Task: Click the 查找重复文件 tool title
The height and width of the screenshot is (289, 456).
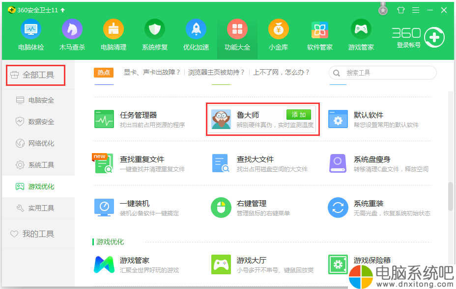Action: 142,159
